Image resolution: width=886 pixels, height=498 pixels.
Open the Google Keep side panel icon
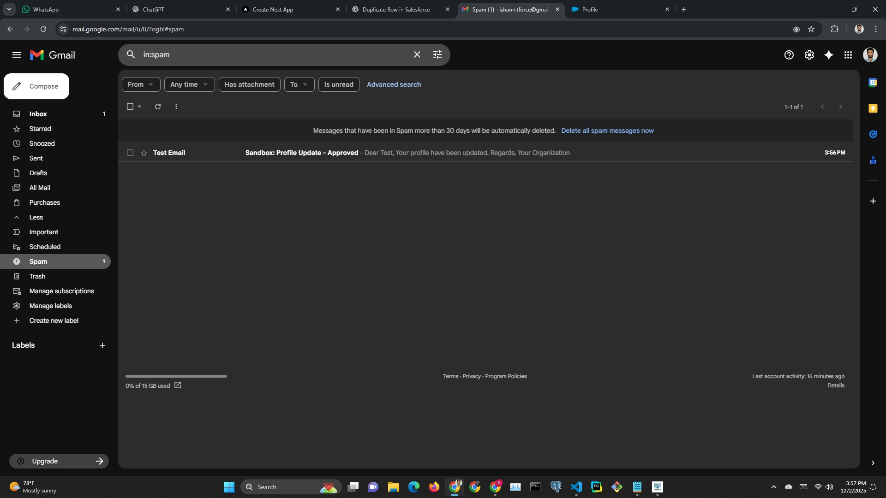[873, 108]
